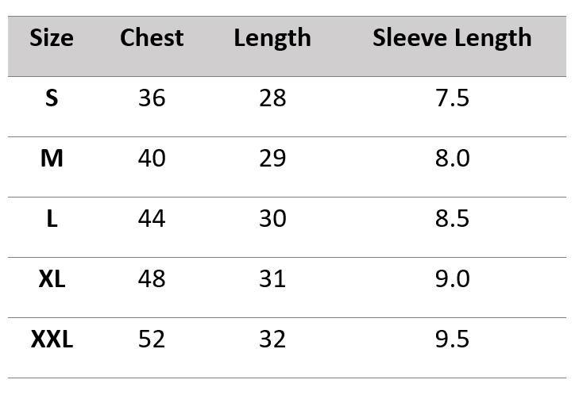Click the L size row label
Screen dimensions: 583x418
pos(52,219)
